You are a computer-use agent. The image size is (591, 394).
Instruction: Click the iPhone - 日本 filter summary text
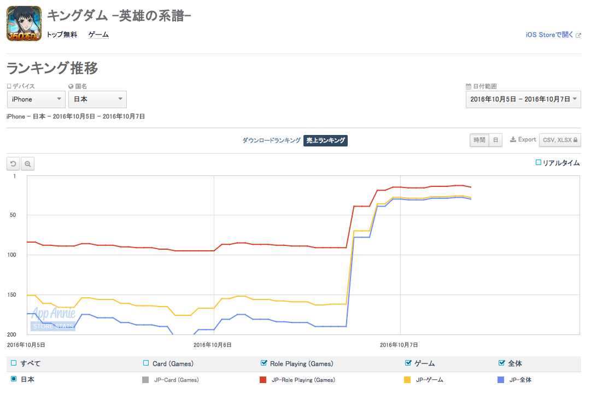coord(76,117)
